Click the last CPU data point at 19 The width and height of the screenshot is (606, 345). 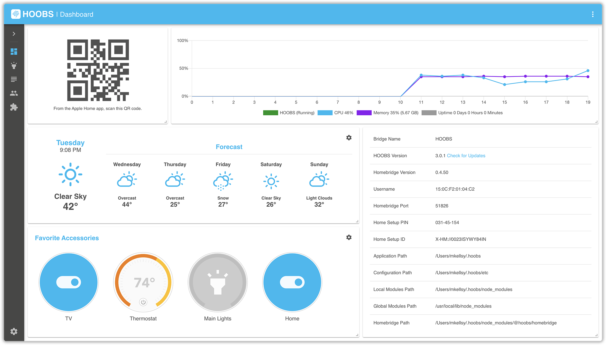(x=588, y=71)
